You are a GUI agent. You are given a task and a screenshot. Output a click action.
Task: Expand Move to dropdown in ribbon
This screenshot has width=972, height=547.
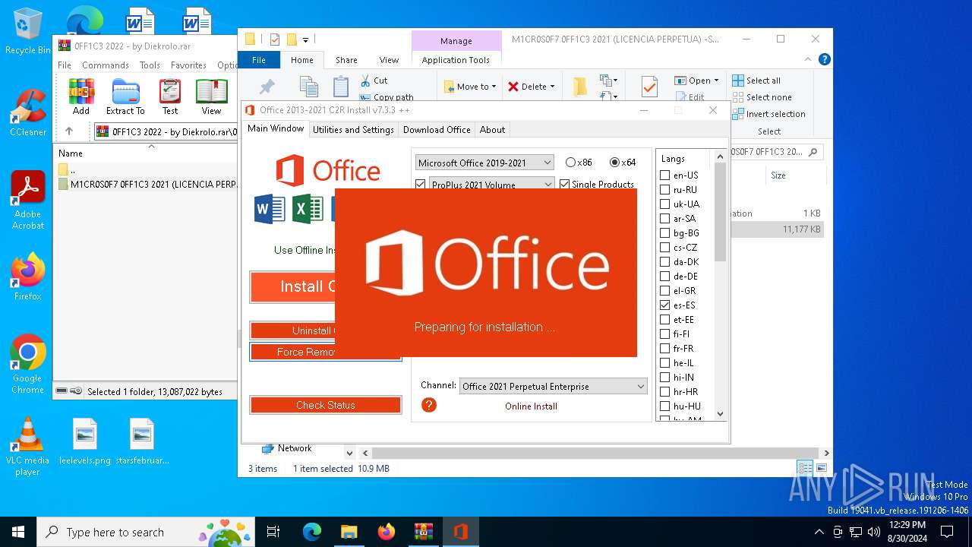(494, 87)
